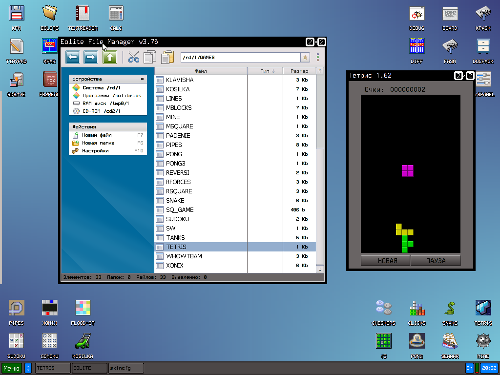Click the Cut scissors icon
500x375 pixels.
(133, 58)
